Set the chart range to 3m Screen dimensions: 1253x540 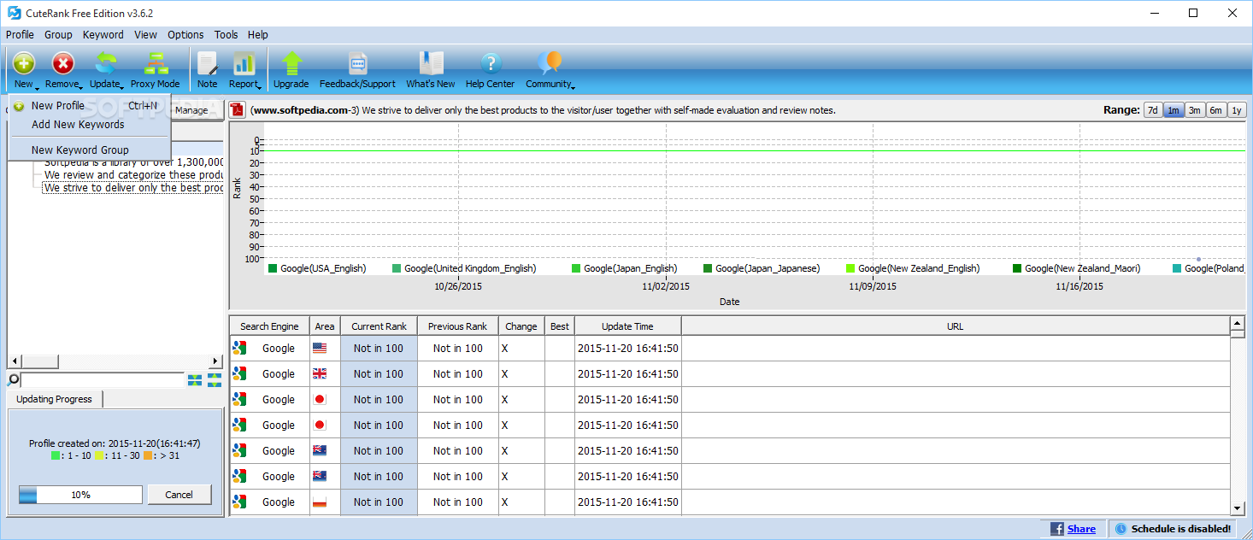tap(1195, 110)
